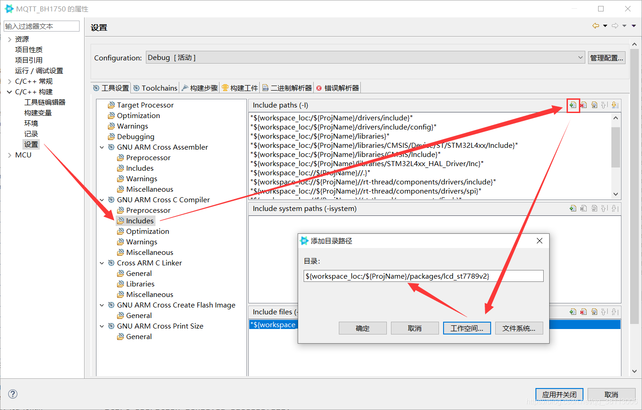Navigate forward using the right arrow icon
Viewport: 642px width, 410px height.
pyautogui.click(x=615, y=26)
